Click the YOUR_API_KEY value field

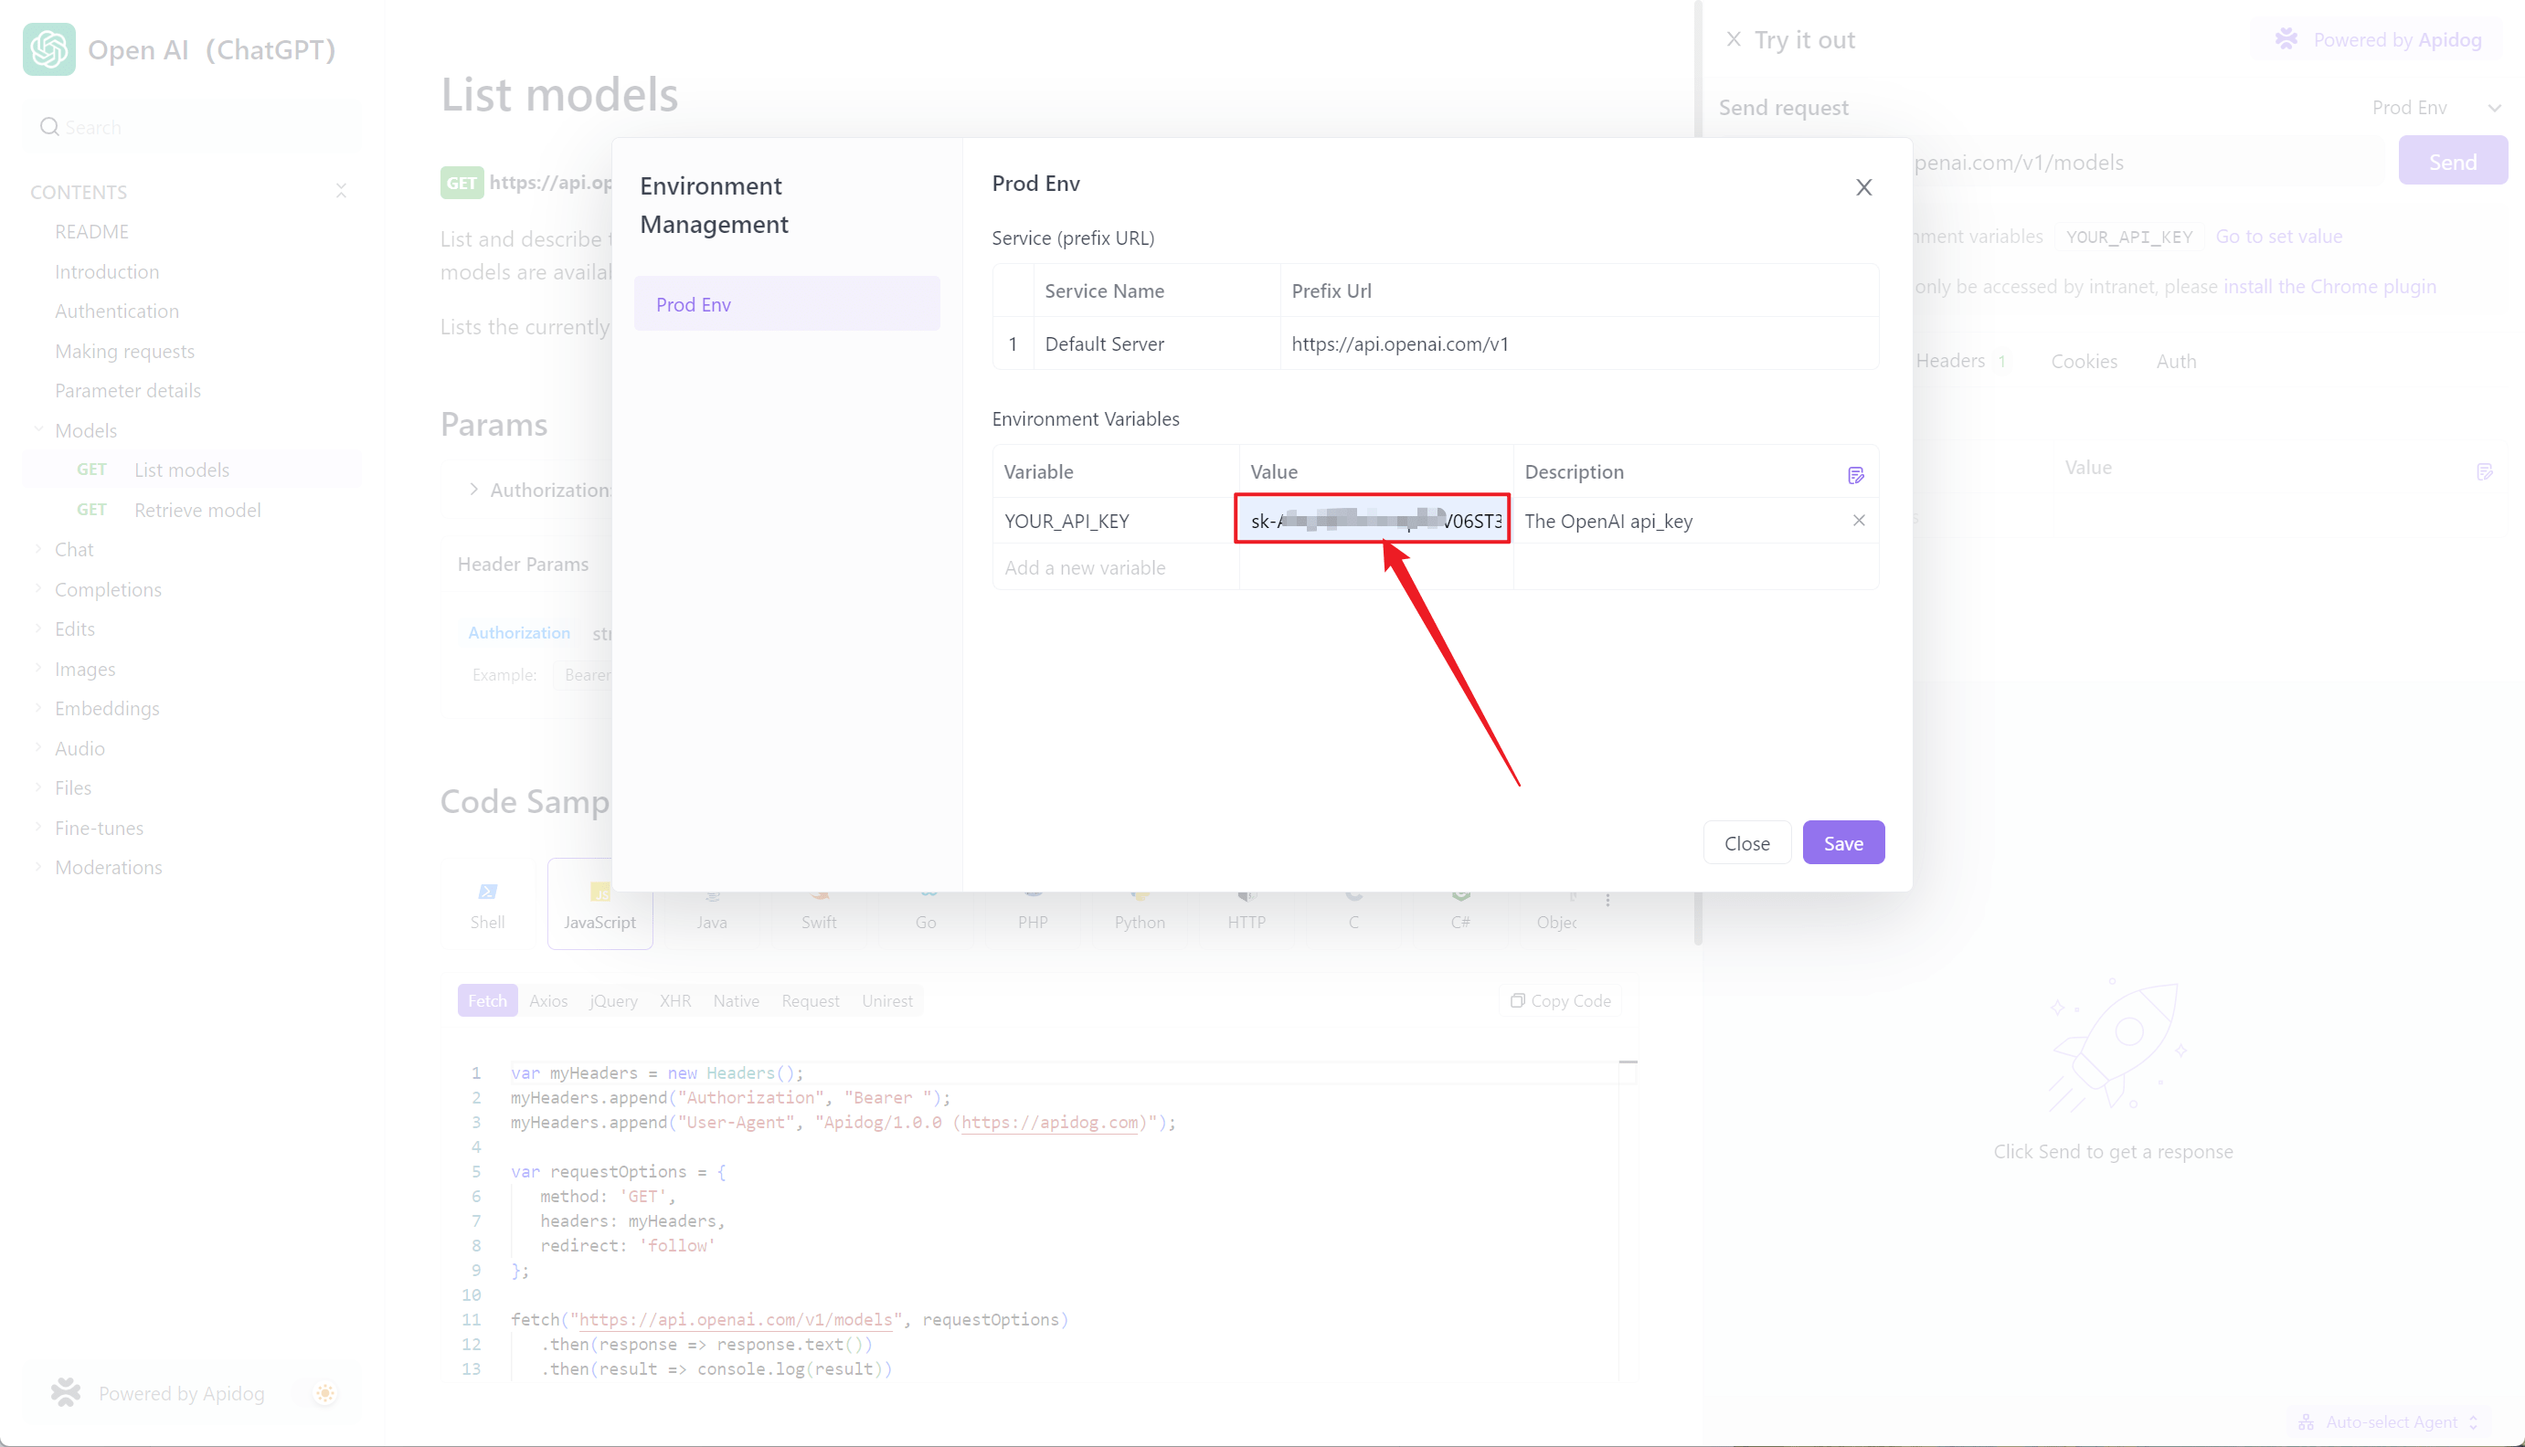point(1372,520)
